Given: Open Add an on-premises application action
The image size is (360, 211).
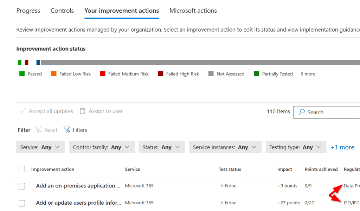Looking at the screenshot, I should click(x=75, y=186).
